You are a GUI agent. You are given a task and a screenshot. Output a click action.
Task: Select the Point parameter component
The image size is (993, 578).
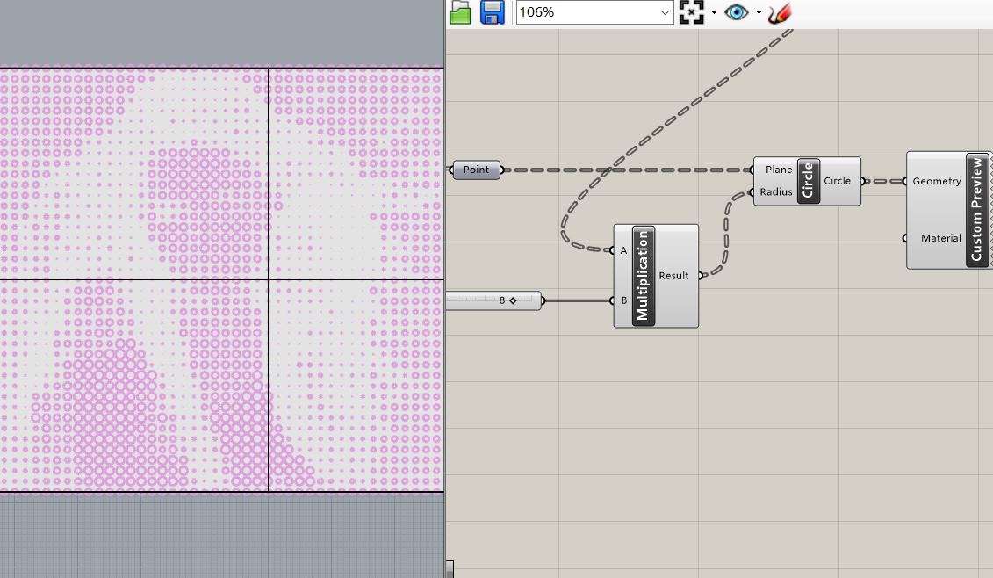[476, 169]
